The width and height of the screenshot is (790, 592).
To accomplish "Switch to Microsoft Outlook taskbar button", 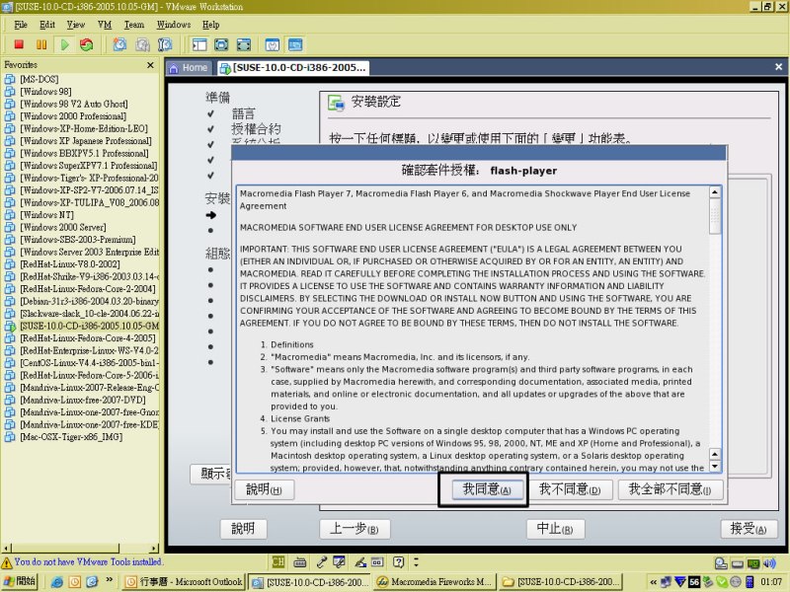I will tap(184, 582).
